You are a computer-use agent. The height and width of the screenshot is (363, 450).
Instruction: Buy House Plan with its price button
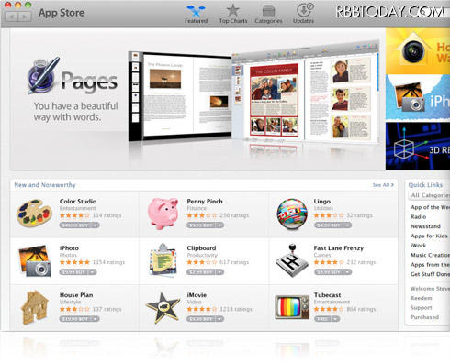click(x=75, y=319)
